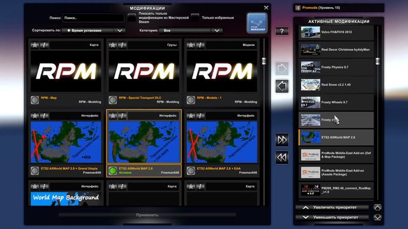Viewport: 408px width, 229px height.
Task: Click the question mark help button
Action: click(282, 31)
